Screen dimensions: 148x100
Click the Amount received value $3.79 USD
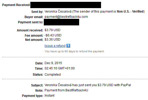click(x=52, y=30)
